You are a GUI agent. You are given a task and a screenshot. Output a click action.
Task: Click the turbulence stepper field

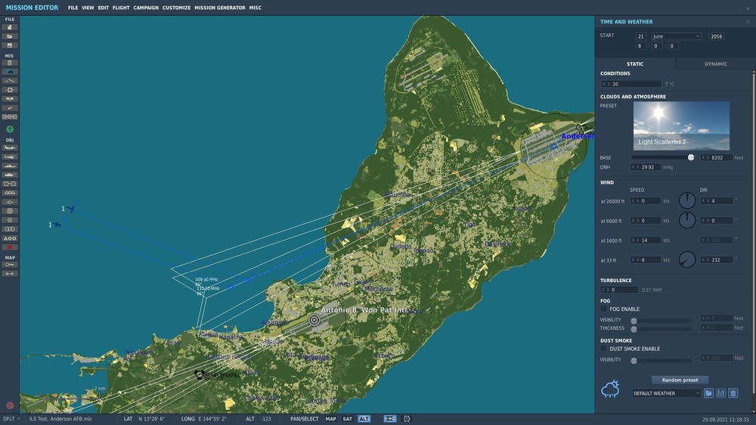(x=619, y=290)
